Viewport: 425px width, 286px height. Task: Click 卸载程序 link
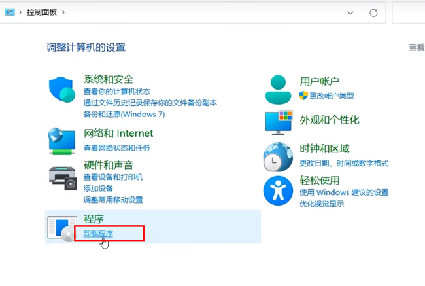point(98,234)
